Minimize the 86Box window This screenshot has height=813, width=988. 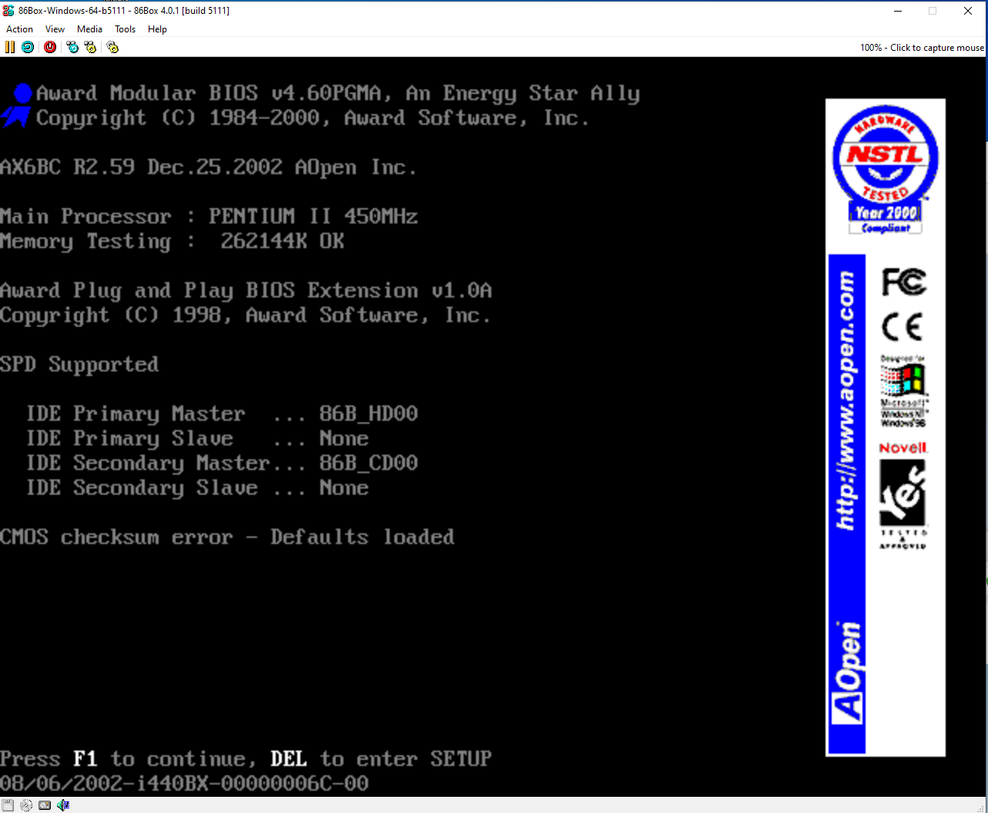898,11
